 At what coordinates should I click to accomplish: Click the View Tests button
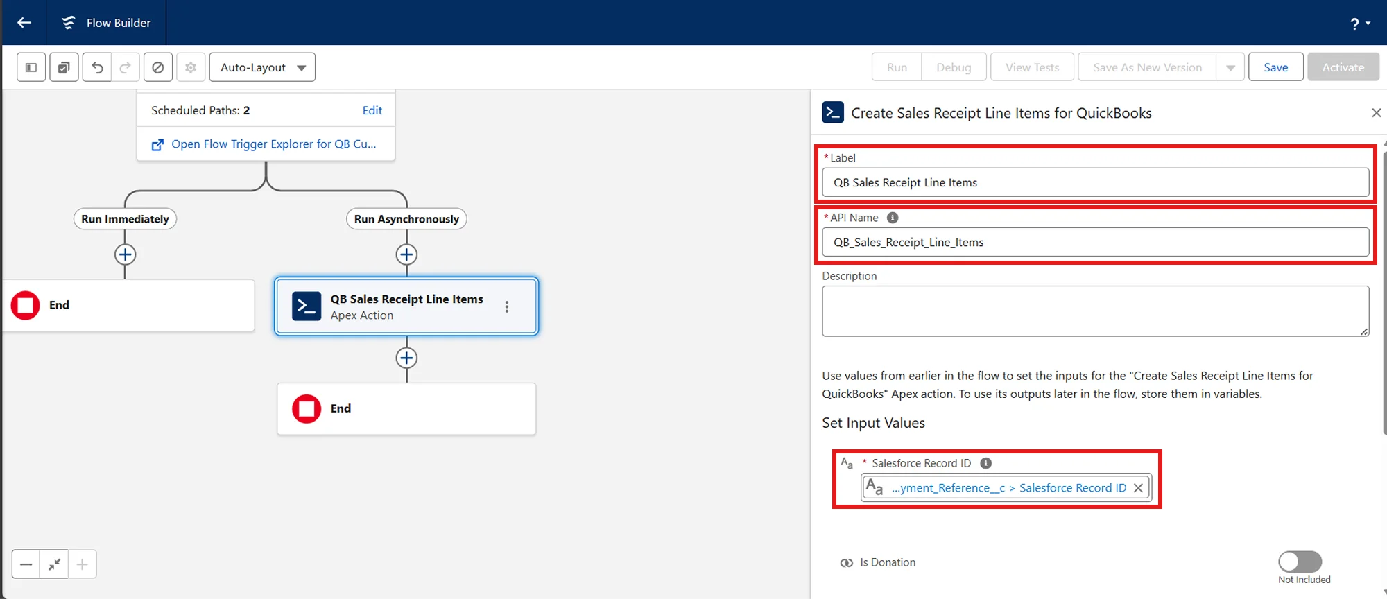[x=1032, y=67]
